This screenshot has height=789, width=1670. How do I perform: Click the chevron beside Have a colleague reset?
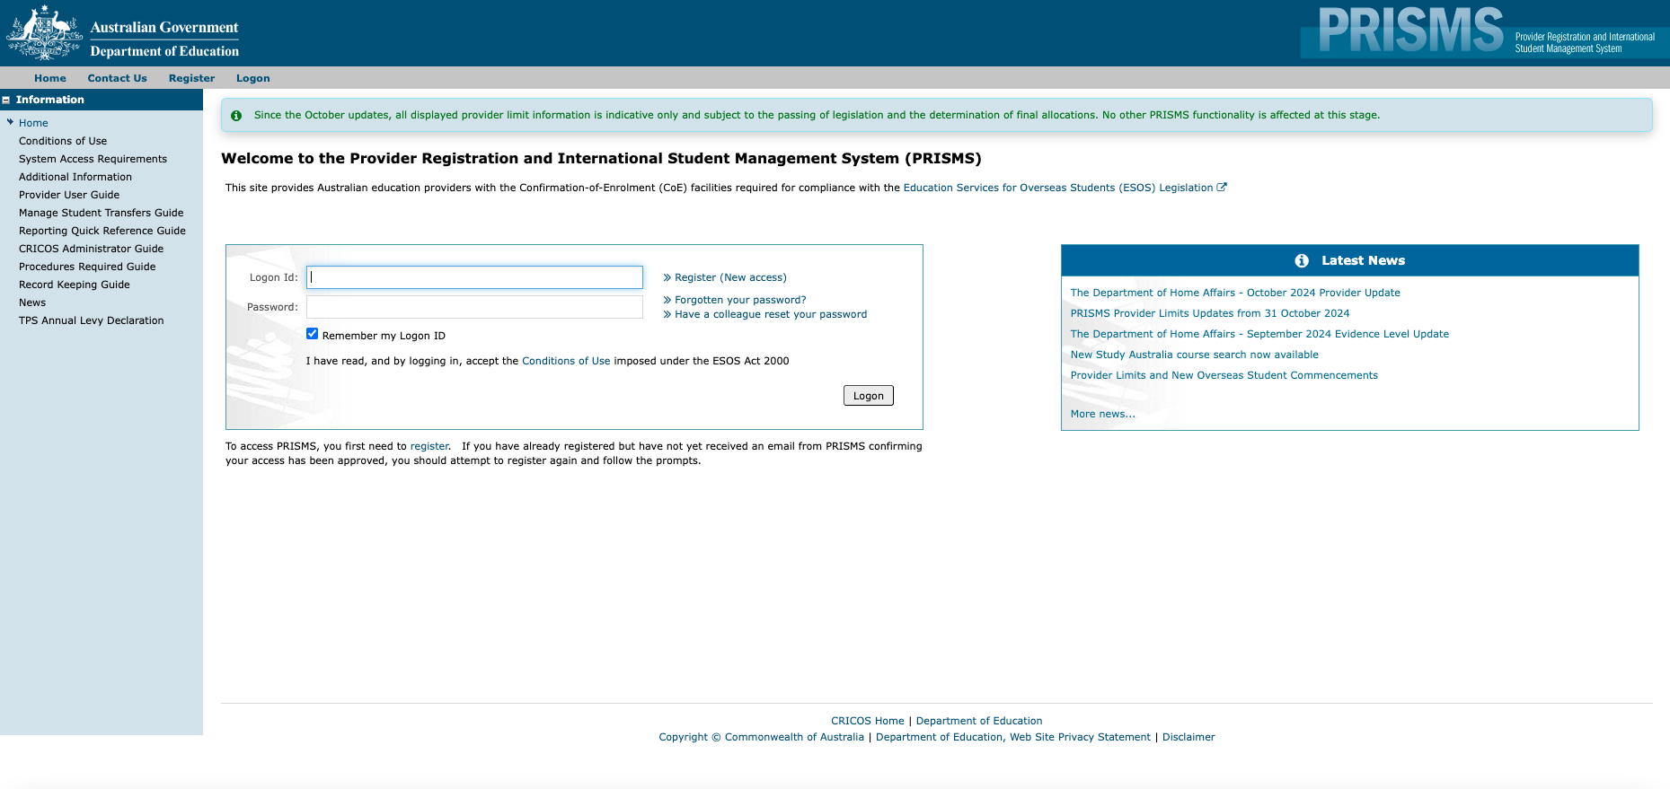point(667,314)
